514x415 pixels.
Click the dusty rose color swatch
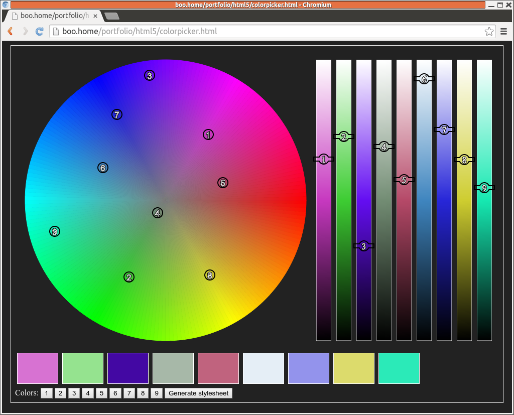[x=218, y=368]
